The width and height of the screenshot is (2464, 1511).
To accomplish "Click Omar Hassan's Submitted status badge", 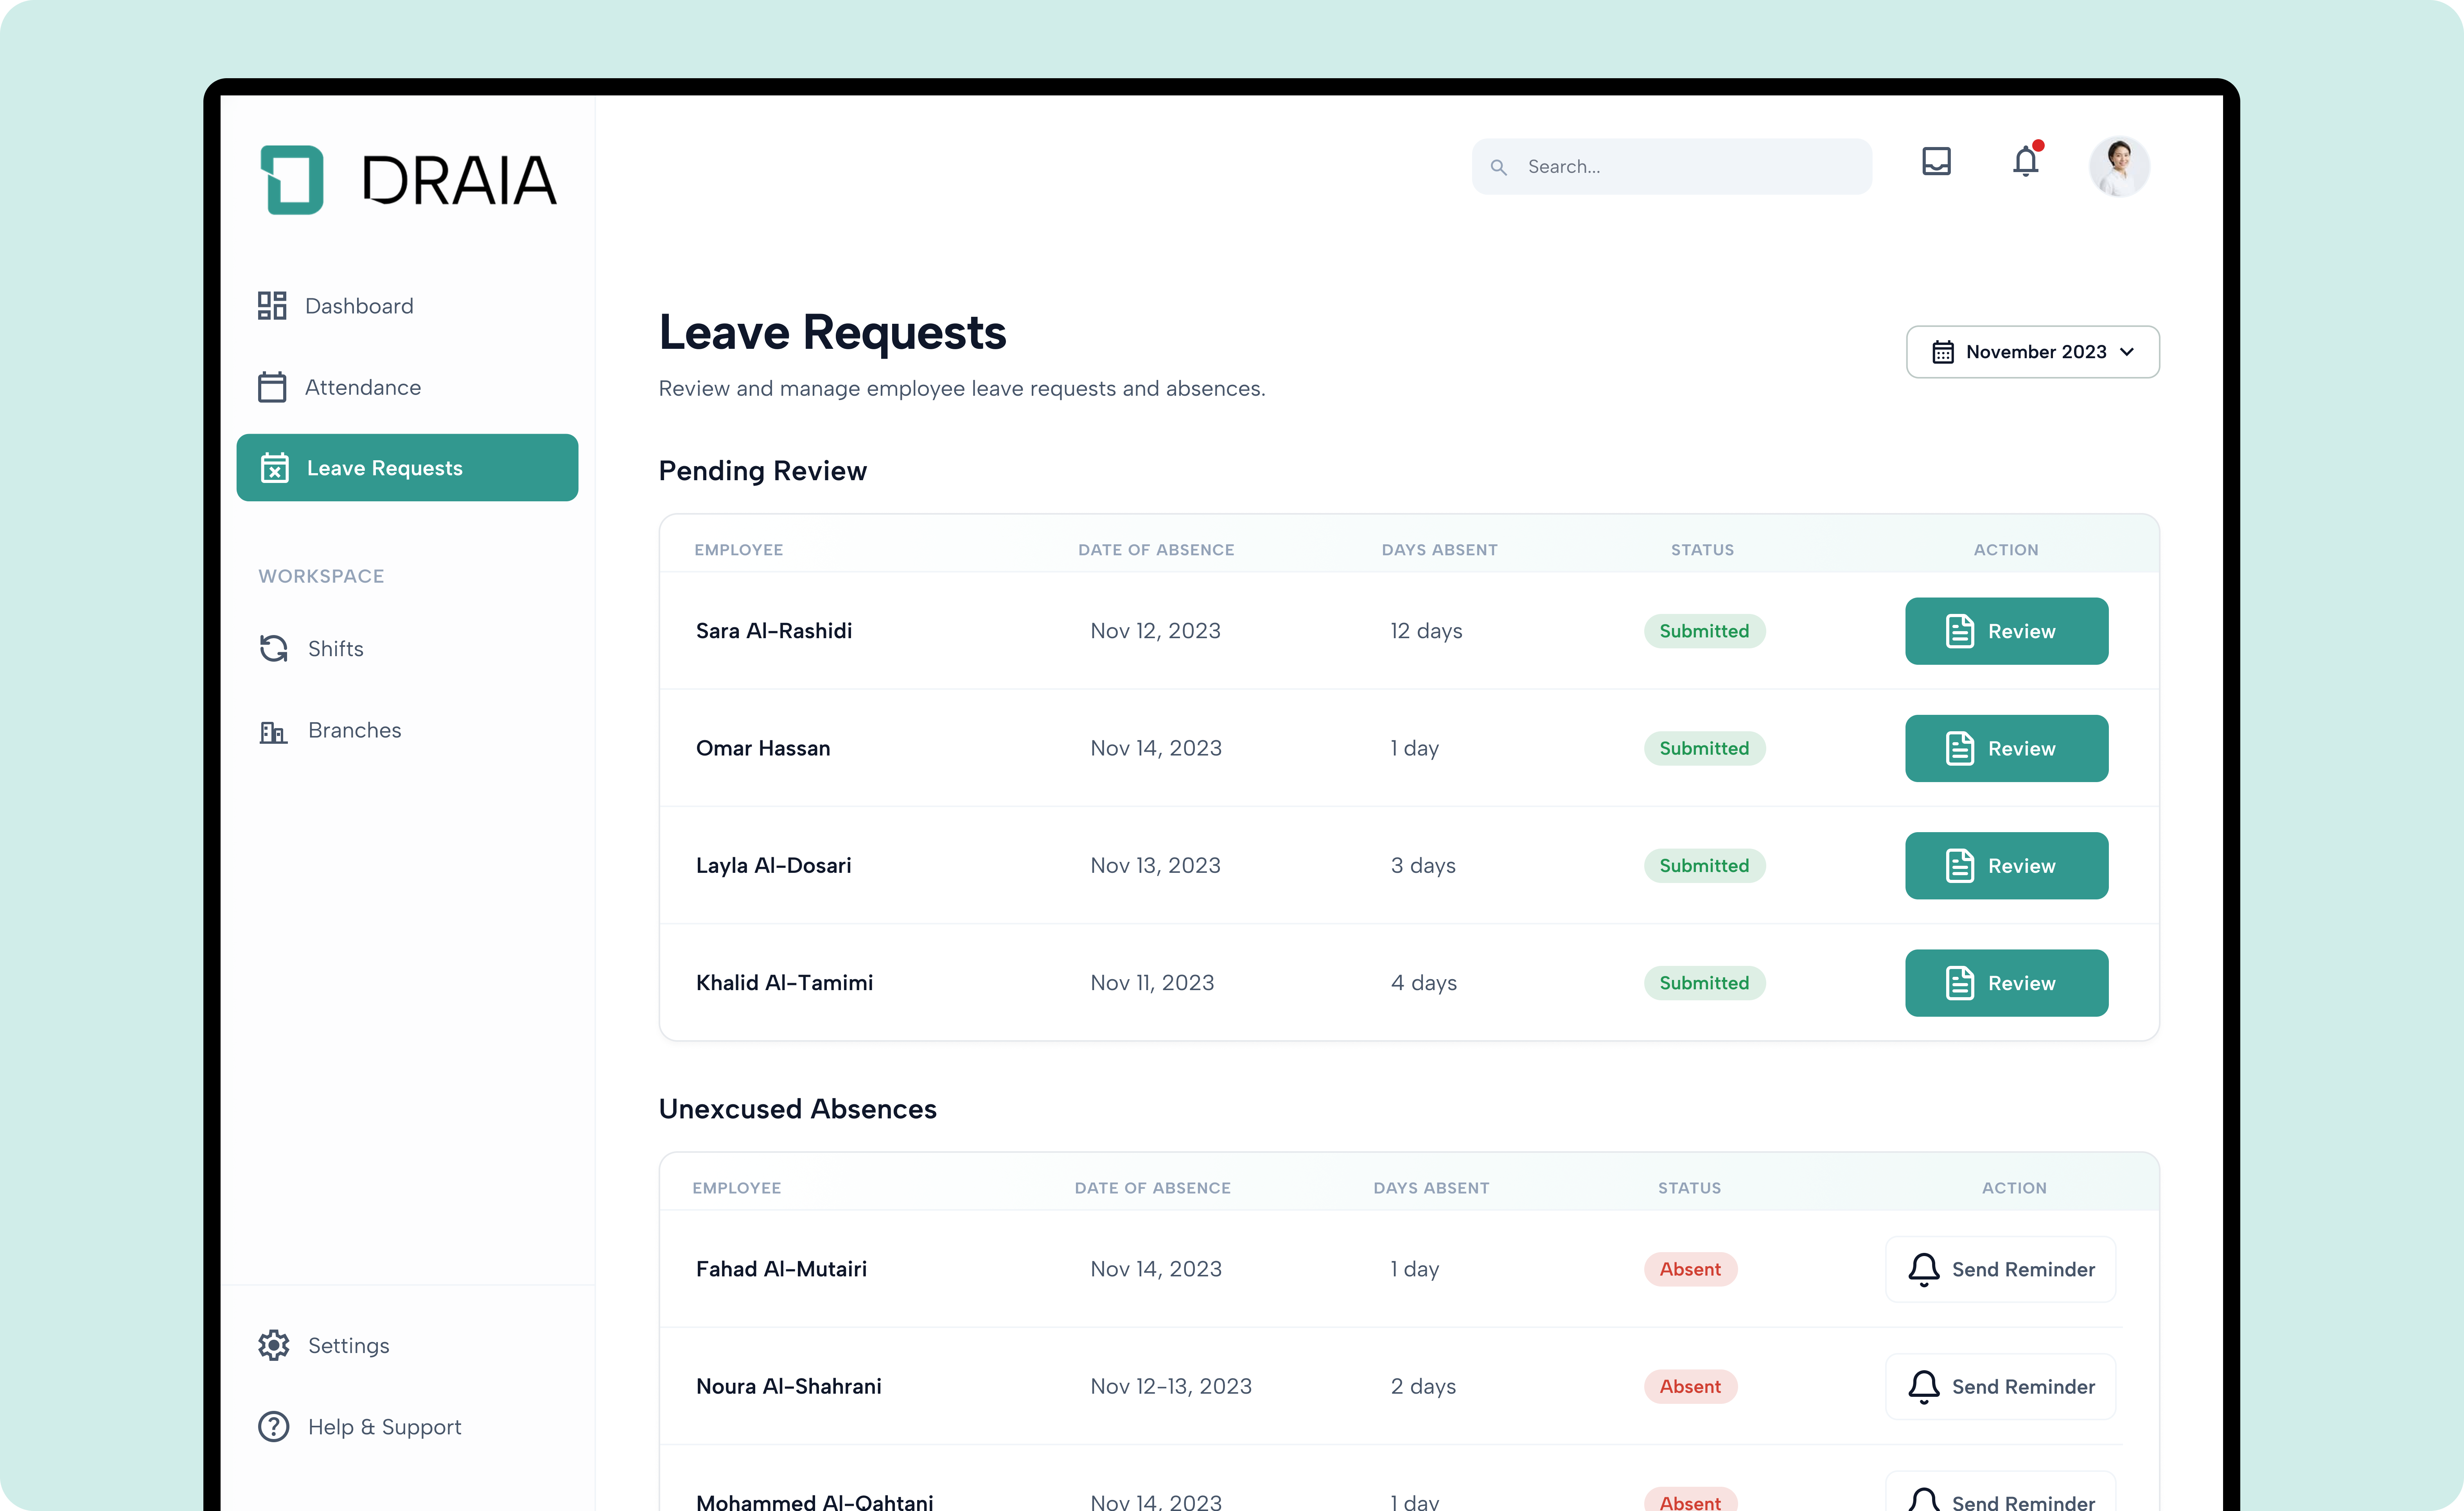I will (x=1704, y=748).
